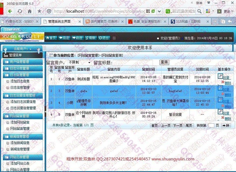Click the delete X icon for gafa row
This screenshot has width=236, height=172.
(223, 94)
